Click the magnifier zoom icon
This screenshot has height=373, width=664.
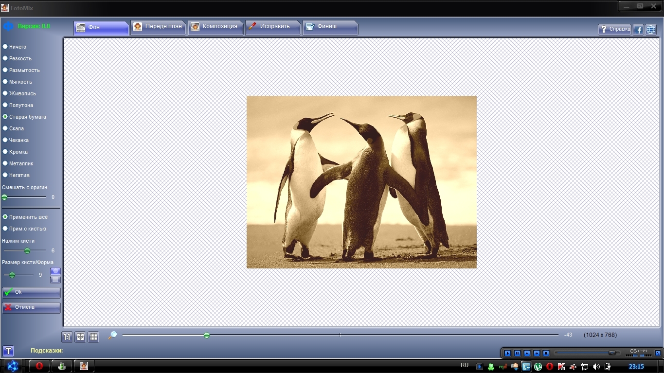[112, 335]
